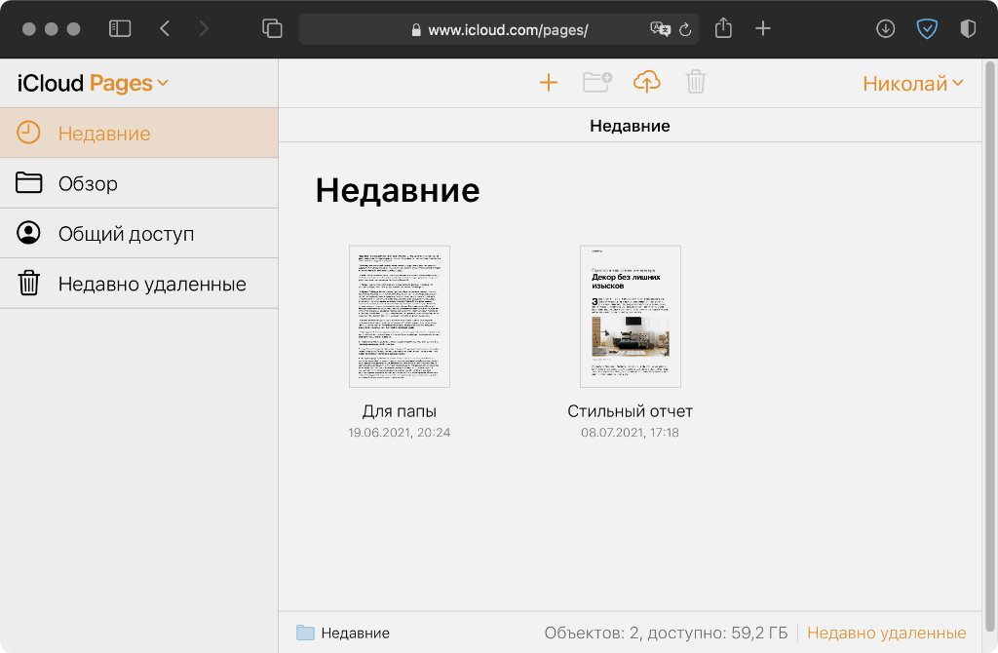998x653 pixels.
Task: Toggle the Safari sidebar icon
Action: (120, 29)
